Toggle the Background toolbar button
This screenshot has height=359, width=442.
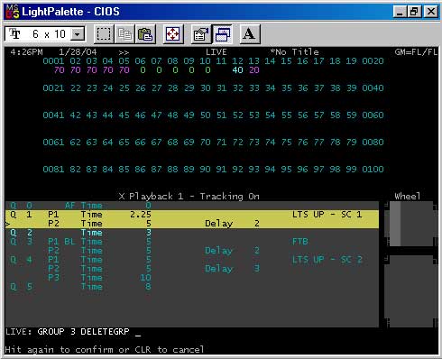[222, 34]
